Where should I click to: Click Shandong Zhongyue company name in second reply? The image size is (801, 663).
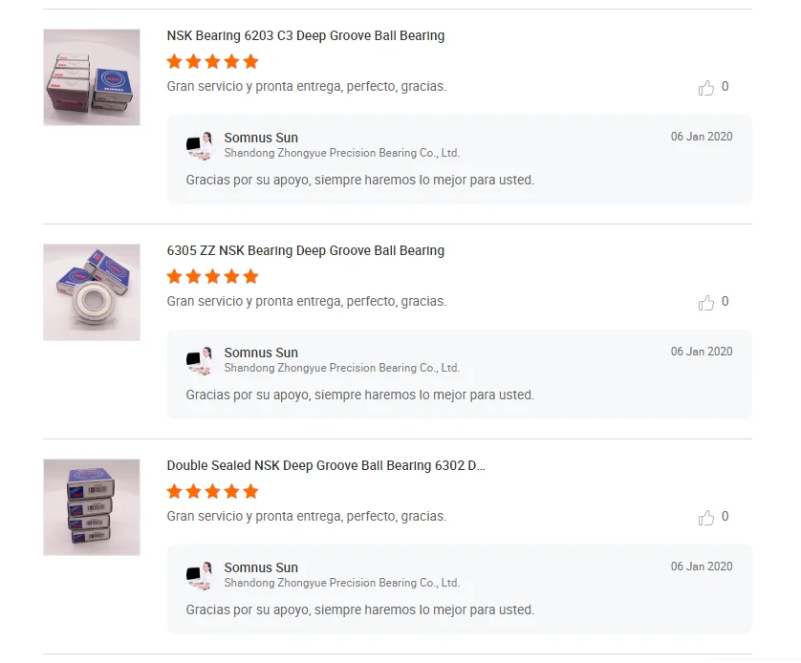(341, 368)
